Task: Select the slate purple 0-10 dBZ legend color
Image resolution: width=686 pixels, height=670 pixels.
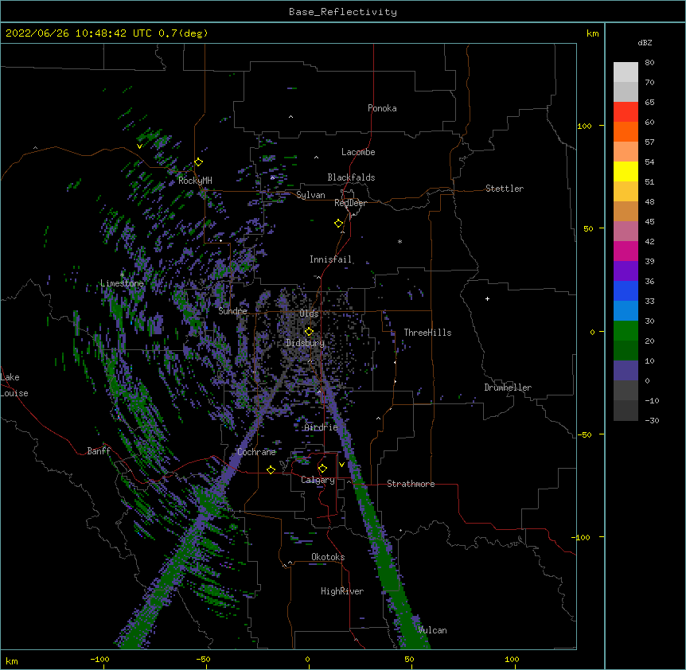Action: pyautogui.click(x=626, y=371)
